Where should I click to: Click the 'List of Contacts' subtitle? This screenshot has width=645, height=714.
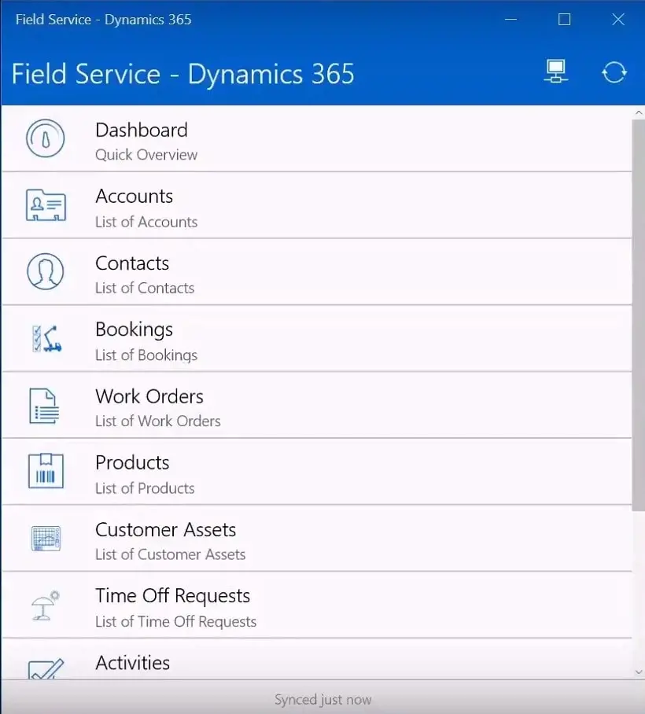coord(145,288)
